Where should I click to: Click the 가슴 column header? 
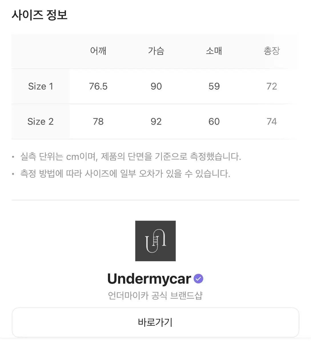click(156, 51)
